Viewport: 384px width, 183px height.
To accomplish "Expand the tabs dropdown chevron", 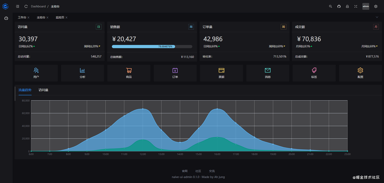I will [x=377, y=17].
